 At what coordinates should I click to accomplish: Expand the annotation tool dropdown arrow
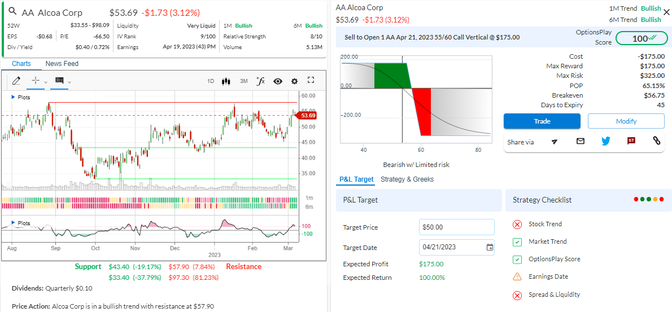(x=69, y=82)
